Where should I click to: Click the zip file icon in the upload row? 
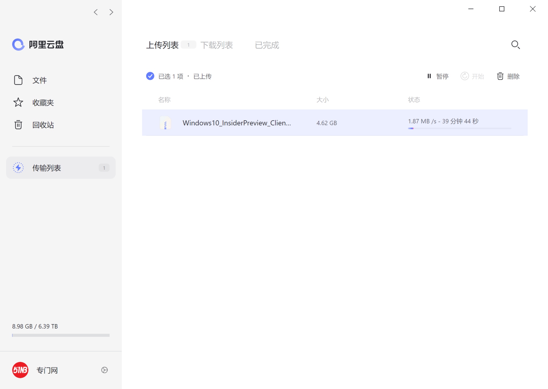pyautogui.click(x=165, y=123)
